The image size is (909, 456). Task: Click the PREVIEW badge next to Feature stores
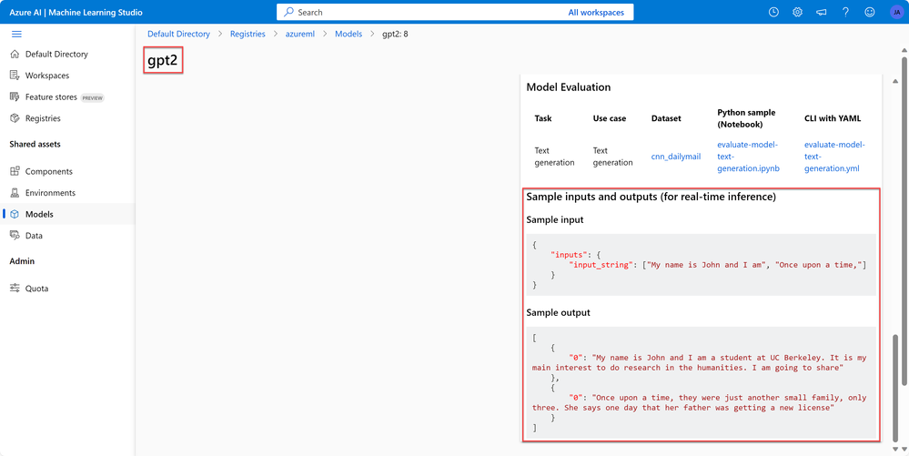[x=92, y=97]
